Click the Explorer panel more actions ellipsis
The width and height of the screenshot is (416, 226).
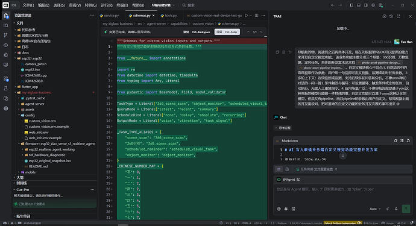[92, 16]
